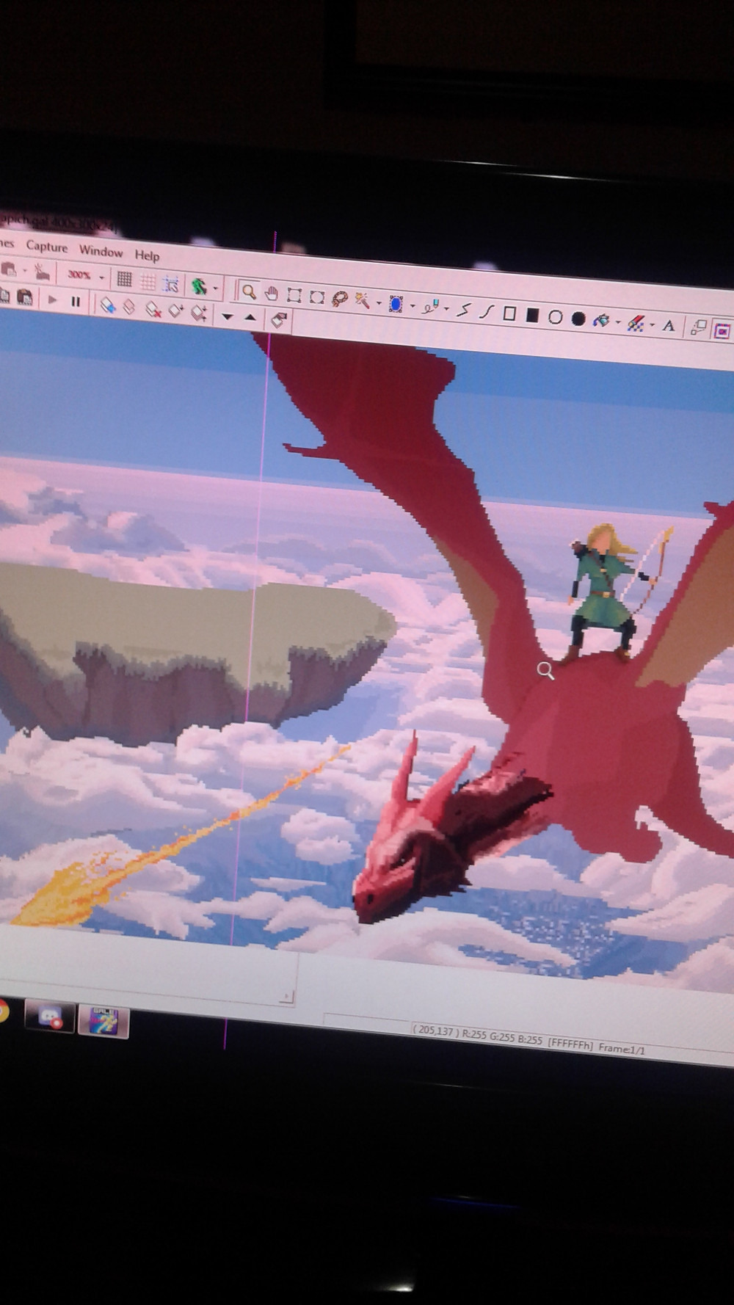Image resolution: width=734 pixels, height=1305 pixels.
Task: Click the Frame:1/1 status text
Action: coord(622,1048)
